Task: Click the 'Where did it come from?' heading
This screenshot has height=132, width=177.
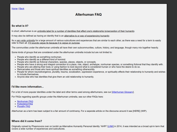Action: click(x=27, y=121)
